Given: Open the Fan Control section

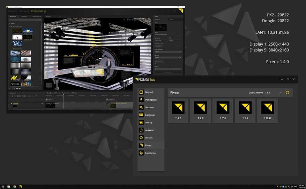Looking at the screenshot, I should 150,153.
